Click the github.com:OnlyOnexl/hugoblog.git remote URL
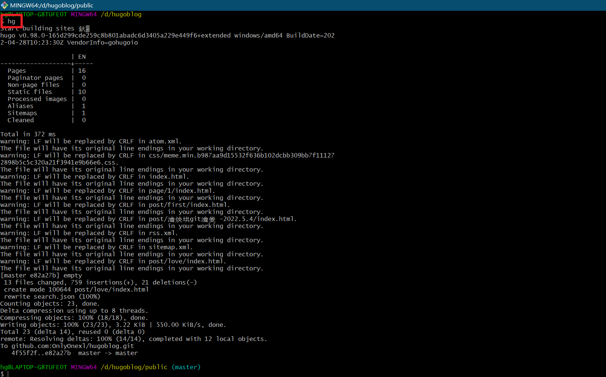The image size is (606, 377). coord(72,346)
